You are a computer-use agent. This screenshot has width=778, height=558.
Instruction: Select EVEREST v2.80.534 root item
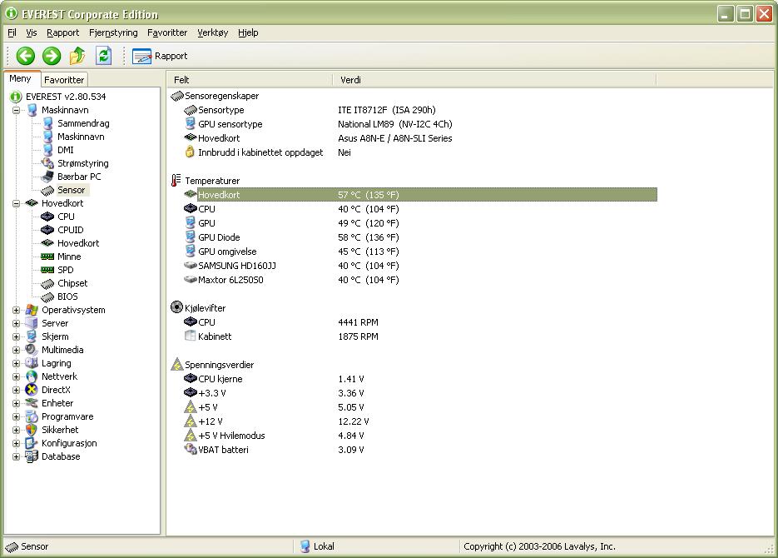(x=66, y=97)
